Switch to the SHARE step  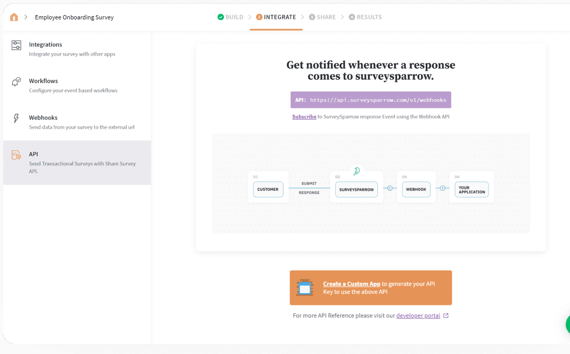pyautogui.click(x=322, y=17)
